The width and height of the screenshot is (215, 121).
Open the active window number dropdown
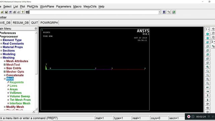[208, 29]
